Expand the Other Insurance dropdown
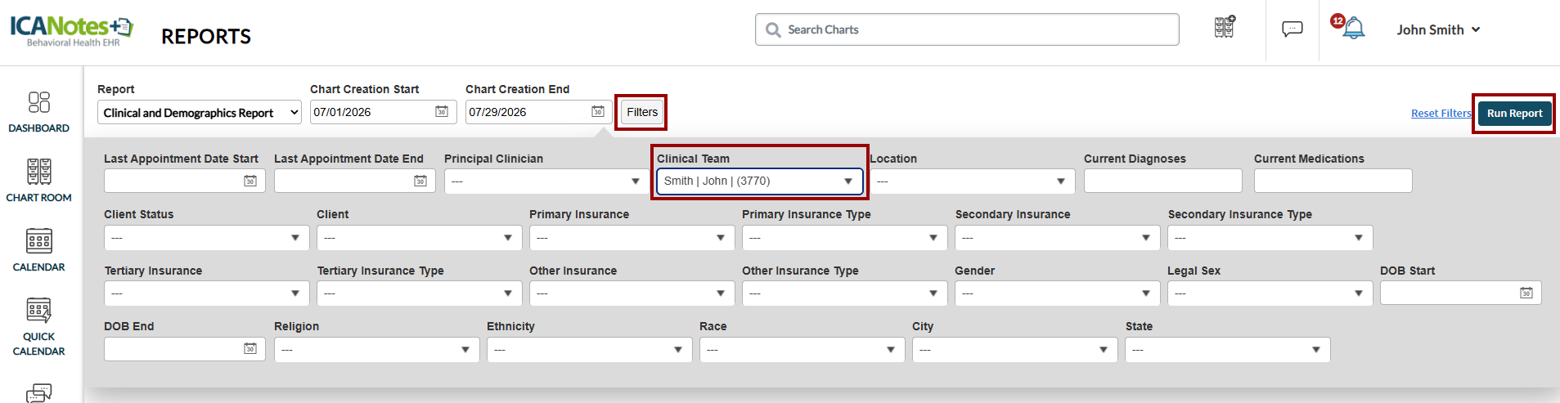The width and height of the screenshot is (1560, 403). (x=632, y=293)
